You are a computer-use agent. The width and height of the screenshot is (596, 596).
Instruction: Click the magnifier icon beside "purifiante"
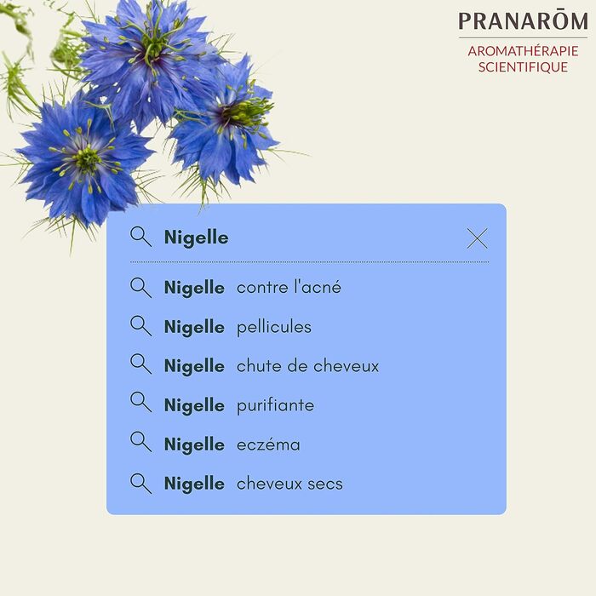click(140, 404)
